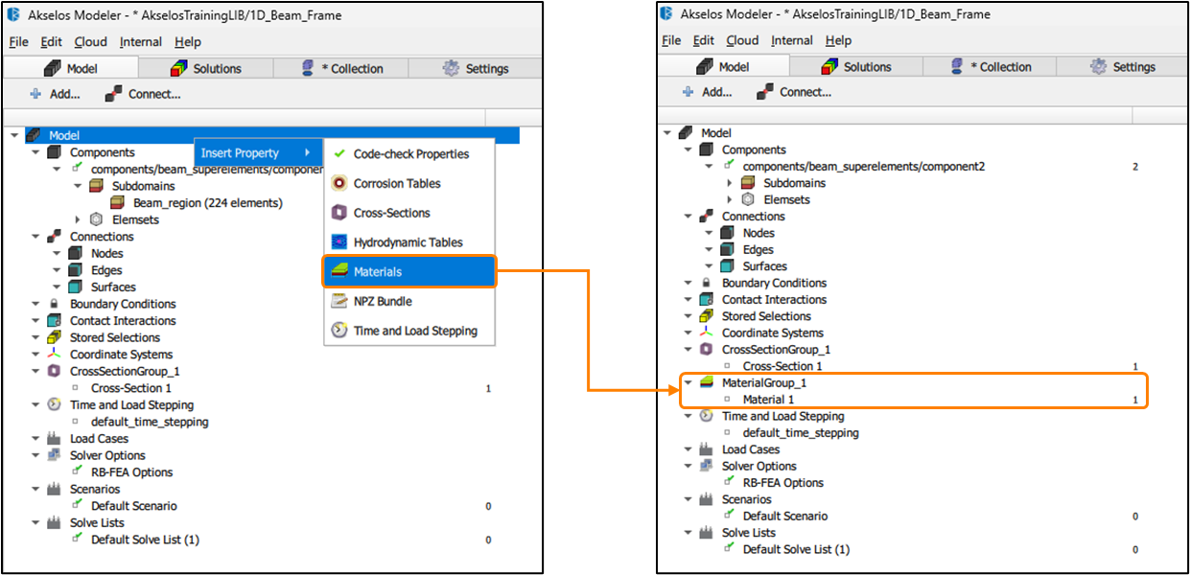Expand the Subdomains node in the right tree
This screenshot has width=1190, height=575.
(730, 183)
